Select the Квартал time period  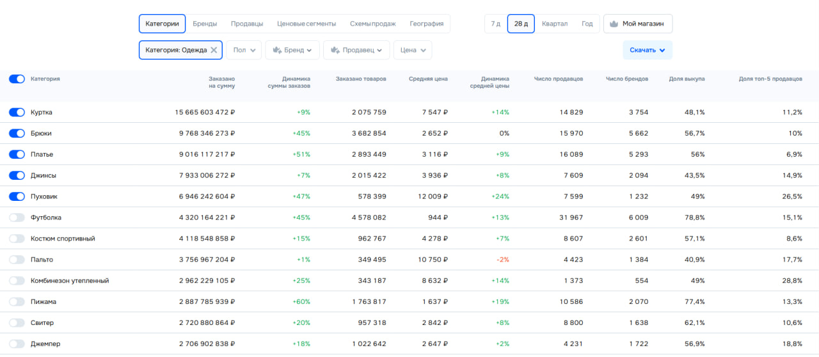554,24
